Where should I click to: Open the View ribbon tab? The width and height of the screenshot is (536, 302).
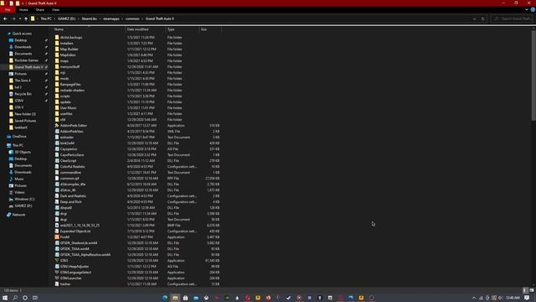click(56, 10)
